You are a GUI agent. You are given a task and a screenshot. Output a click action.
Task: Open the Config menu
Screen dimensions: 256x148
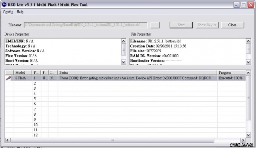(x=8, y=12)
